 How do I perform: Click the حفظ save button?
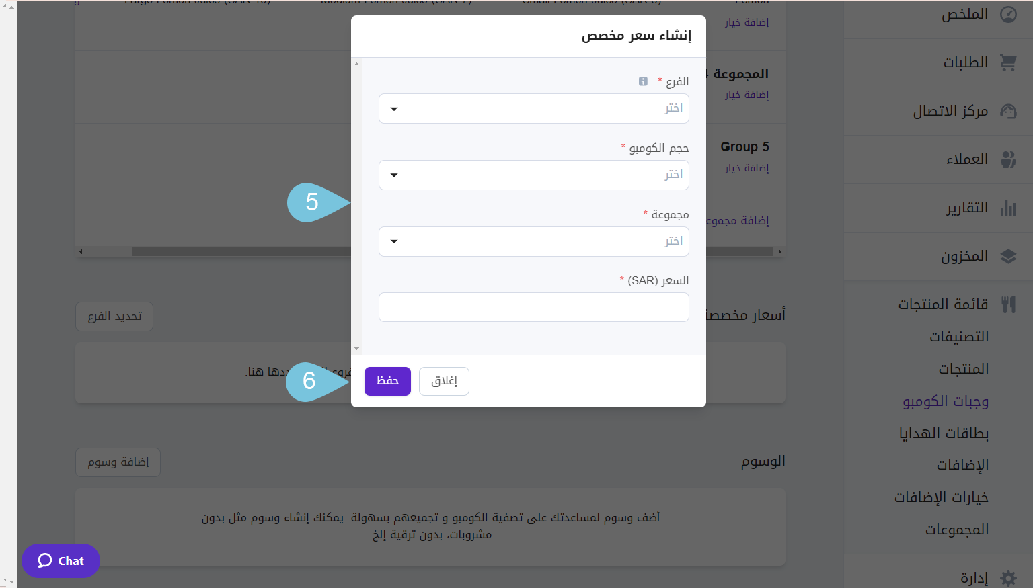[387, 381]
